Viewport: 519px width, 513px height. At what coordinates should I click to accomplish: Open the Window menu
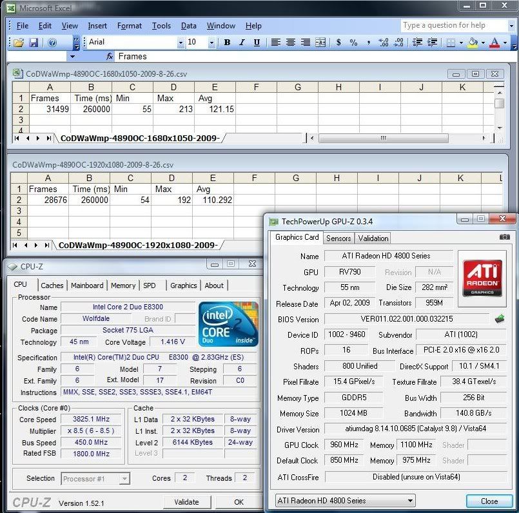(x=220, y=26)
